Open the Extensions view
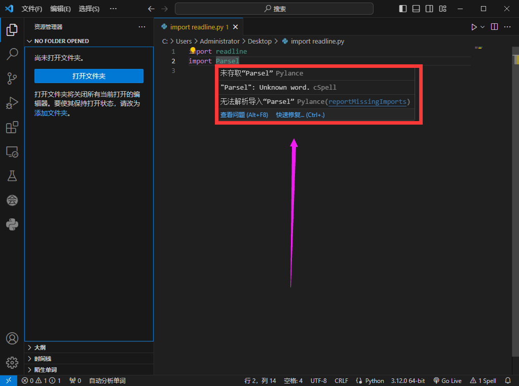The image size is (519, 386). [x=12, y=127]
